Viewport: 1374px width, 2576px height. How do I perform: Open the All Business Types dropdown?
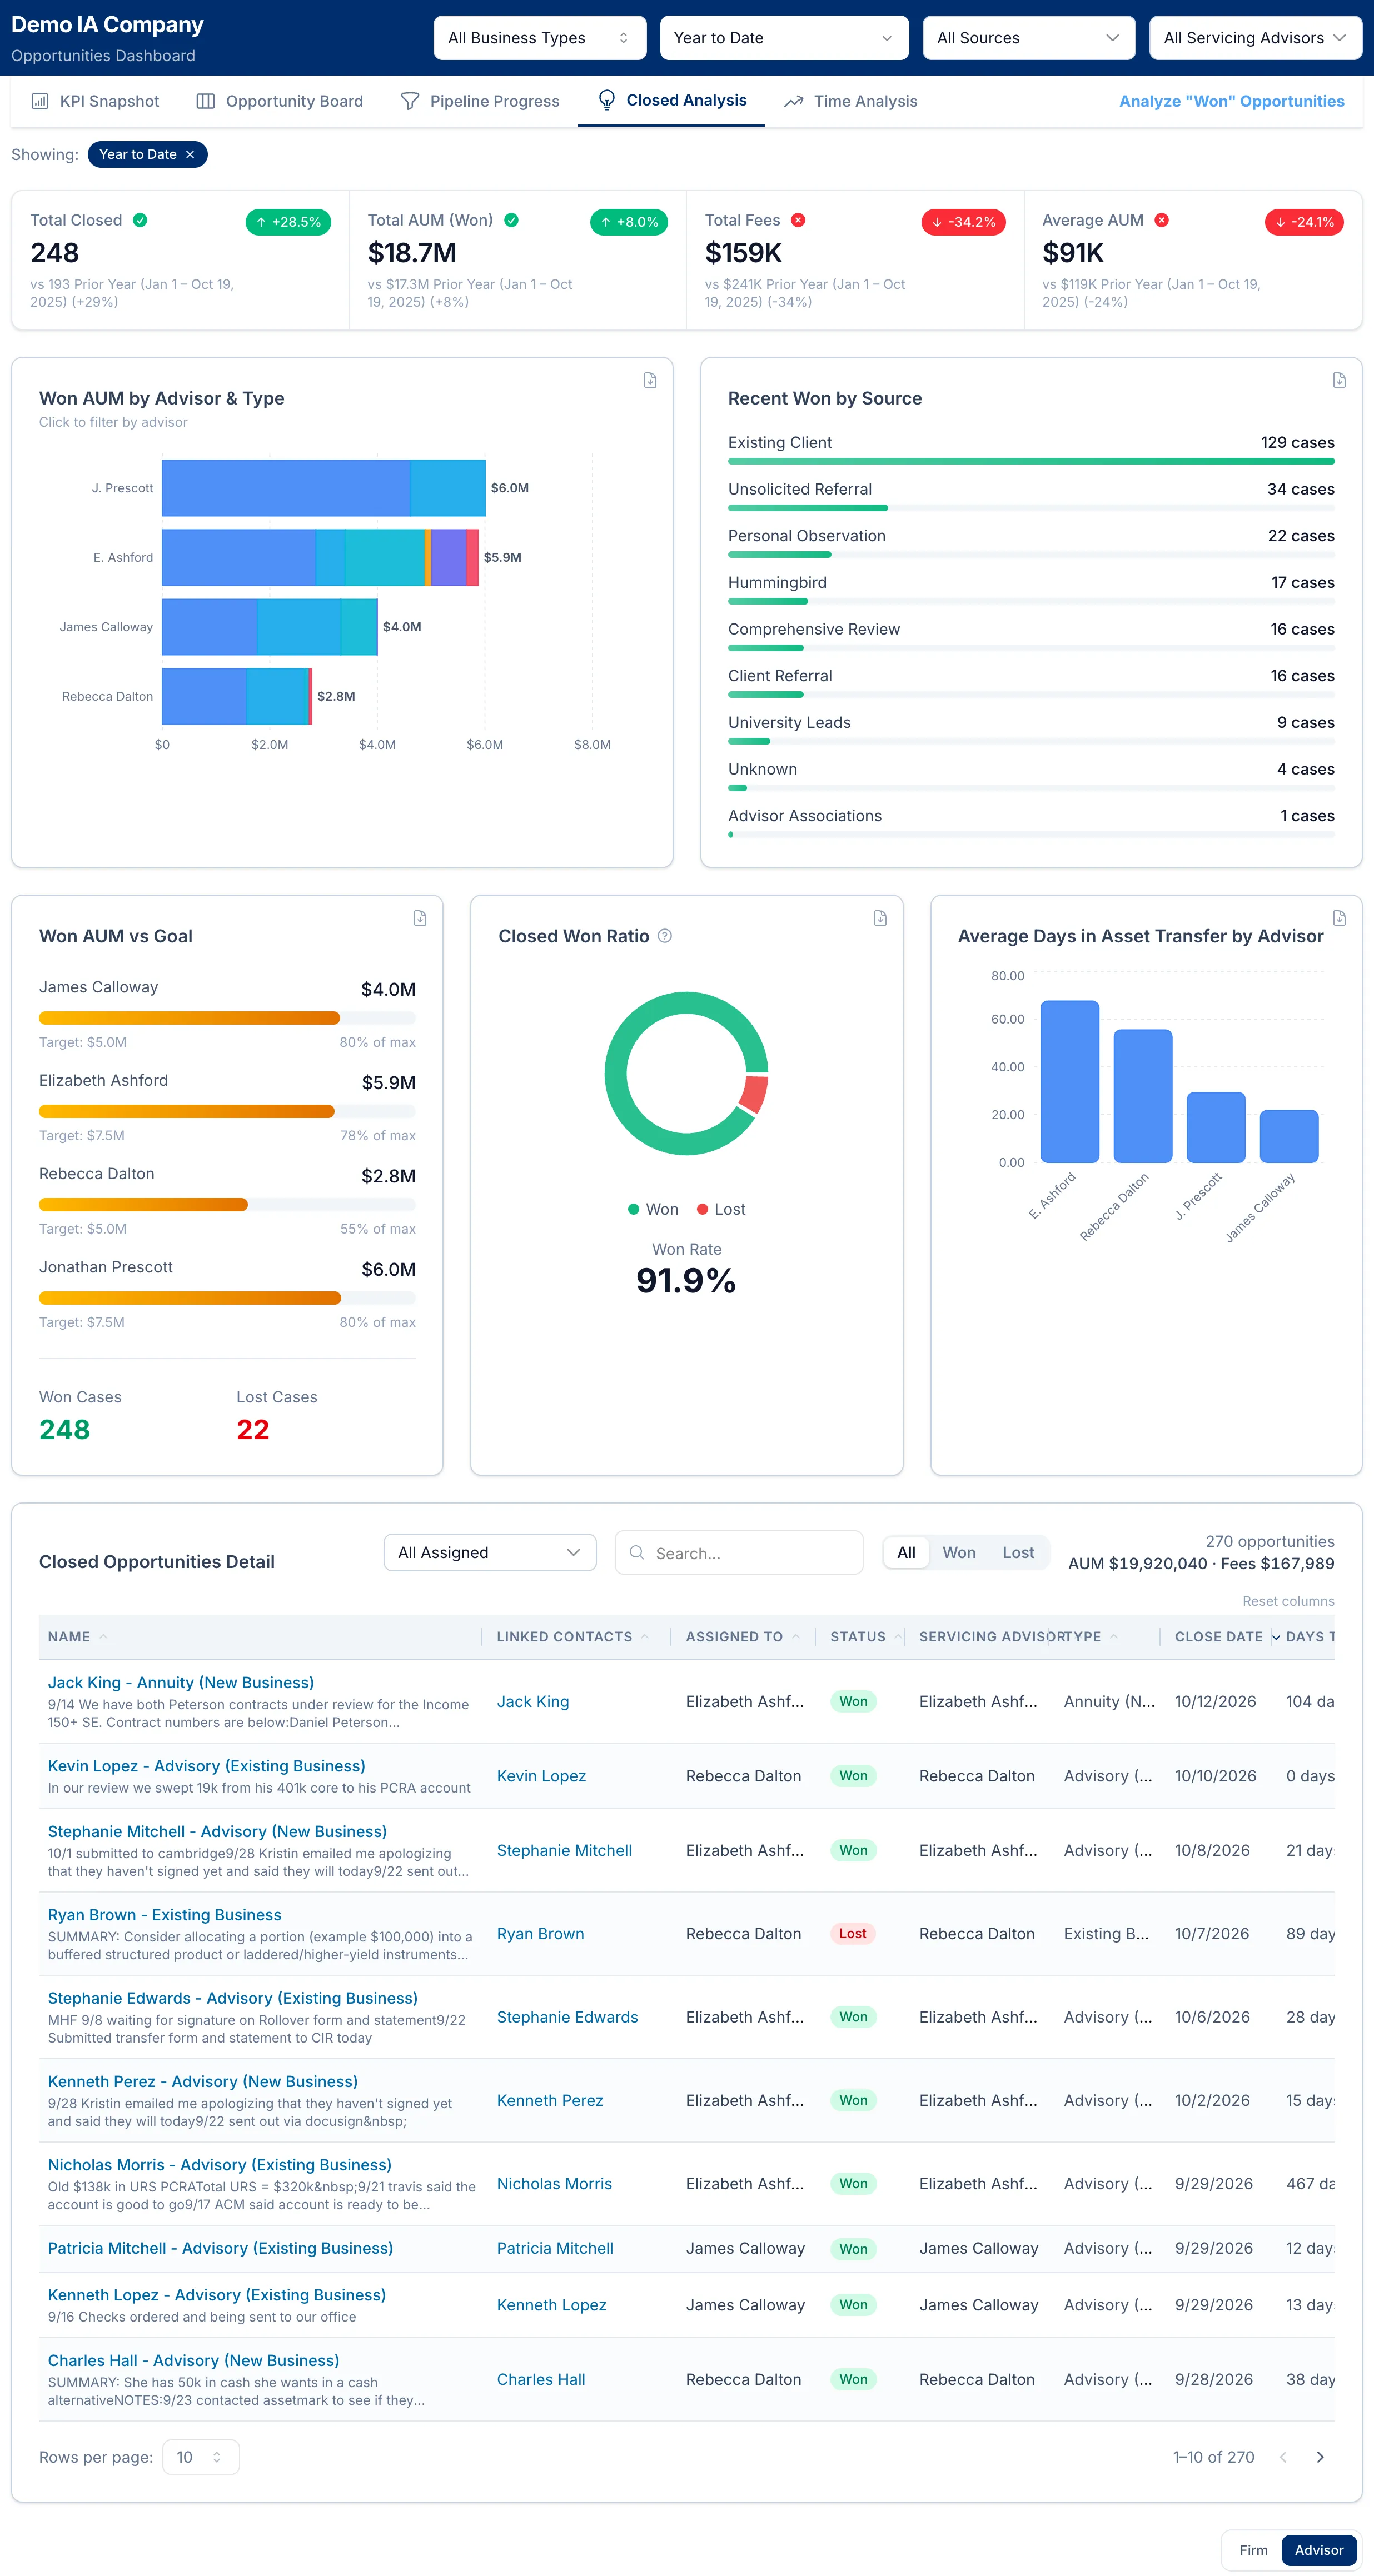(540, 38)
